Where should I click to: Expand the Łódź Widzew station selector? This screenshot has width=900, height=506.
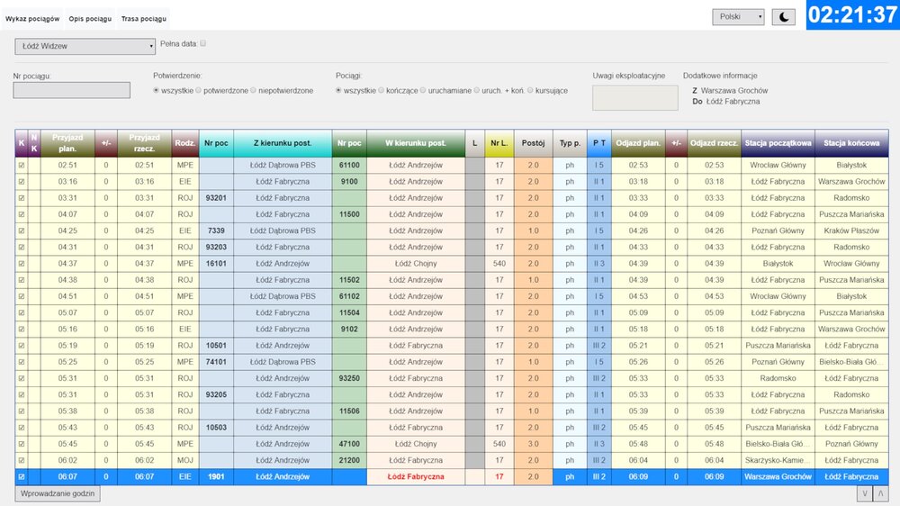click(x=85, y=46)
